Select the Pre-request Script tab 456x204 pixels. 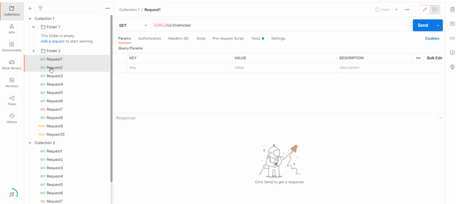229,38
